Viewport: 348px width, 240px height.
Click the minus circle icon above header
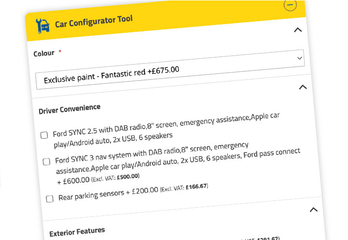290,5
